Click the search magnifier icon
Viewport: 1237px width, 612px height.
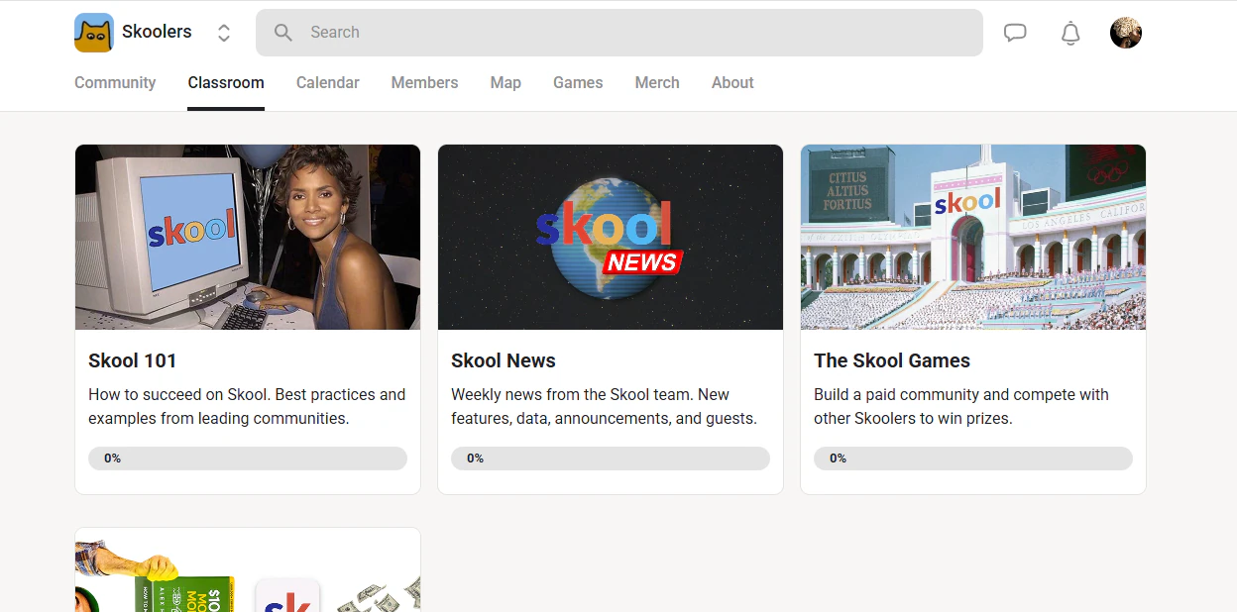283,33
